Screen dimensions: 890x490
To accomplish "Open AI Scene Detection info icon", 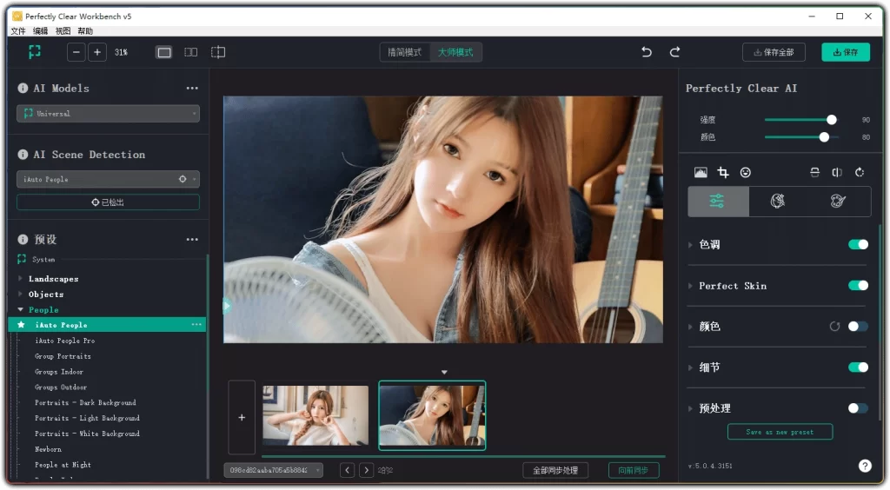I will tap(23, 155).
